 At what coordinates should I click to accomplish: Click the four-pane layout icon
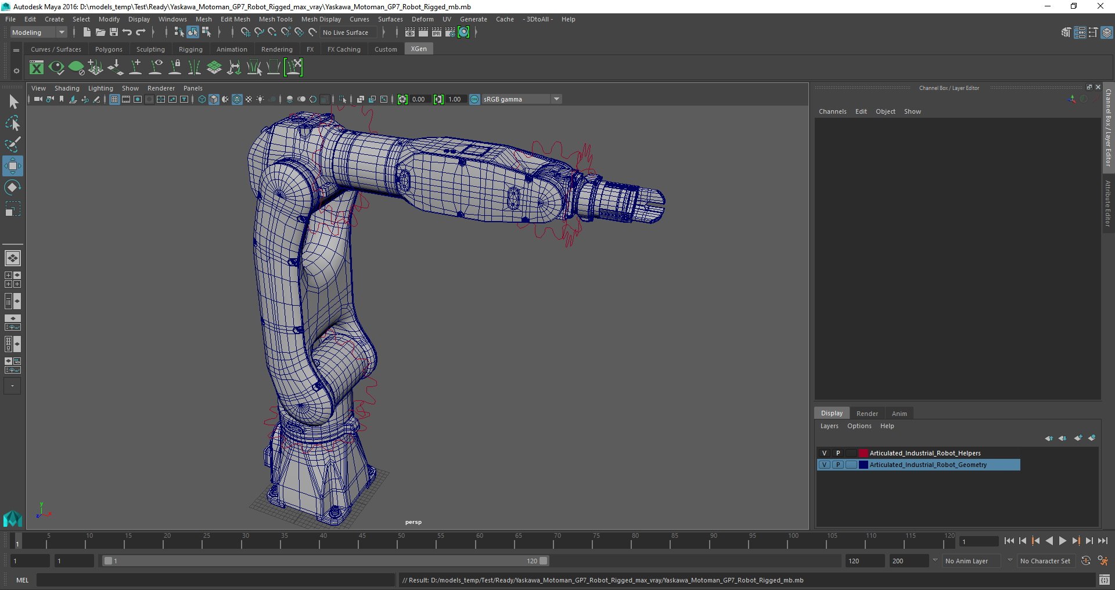(x=13, y=280)
